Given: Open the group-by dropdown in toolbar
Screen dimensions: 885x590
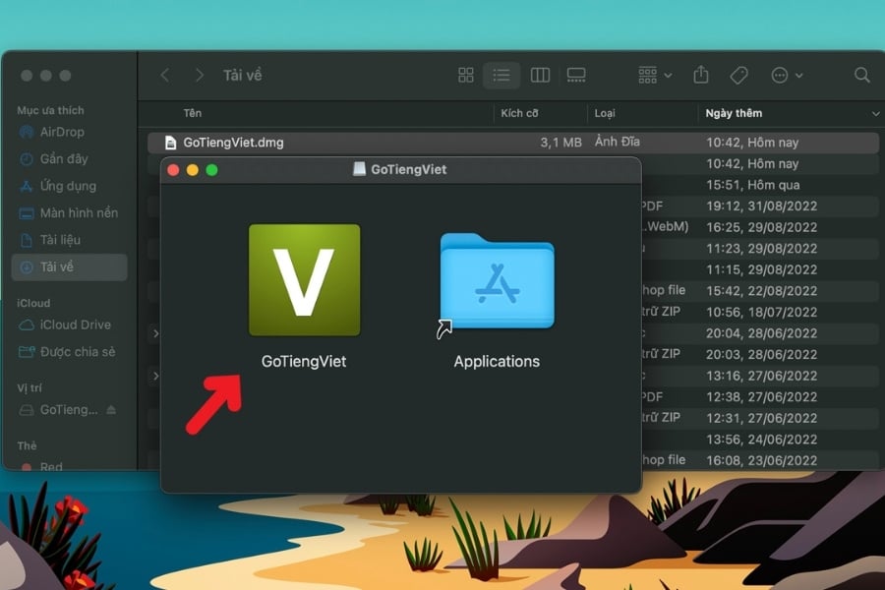Looking at the screenshot, I should [x=654, y=76].
